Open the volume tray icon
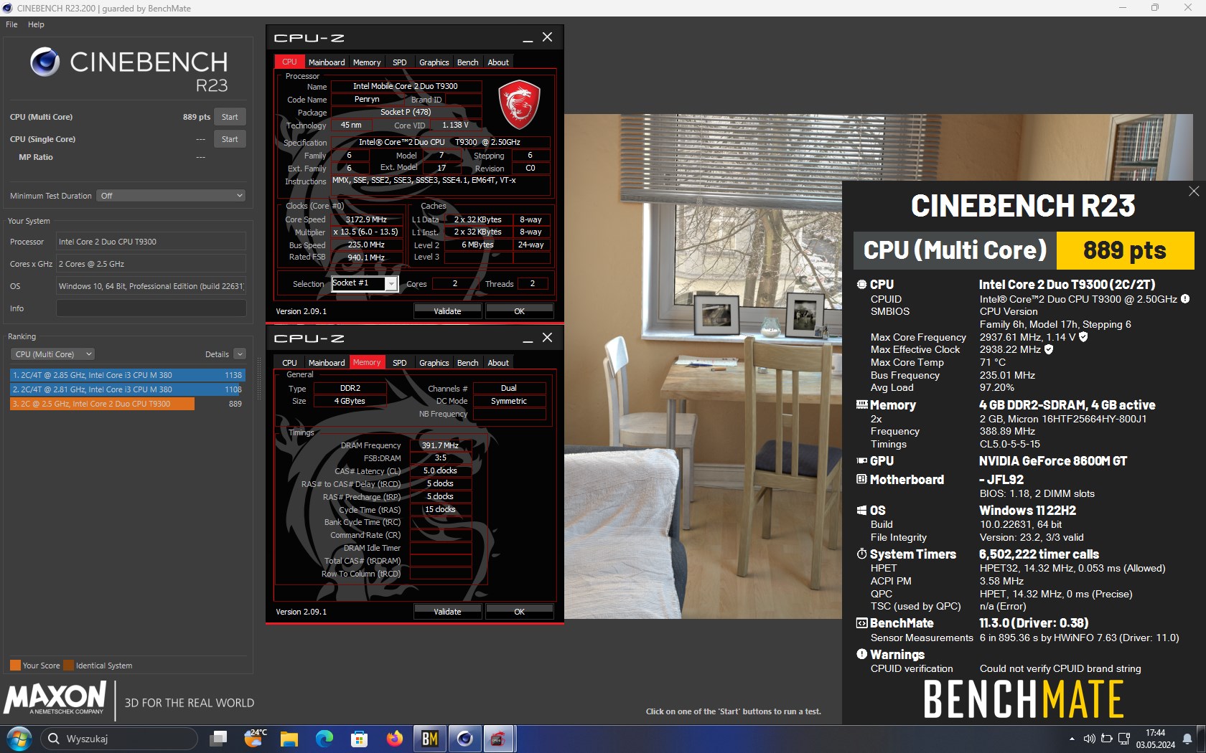The image size is (1206, 753). point(1089,739)
